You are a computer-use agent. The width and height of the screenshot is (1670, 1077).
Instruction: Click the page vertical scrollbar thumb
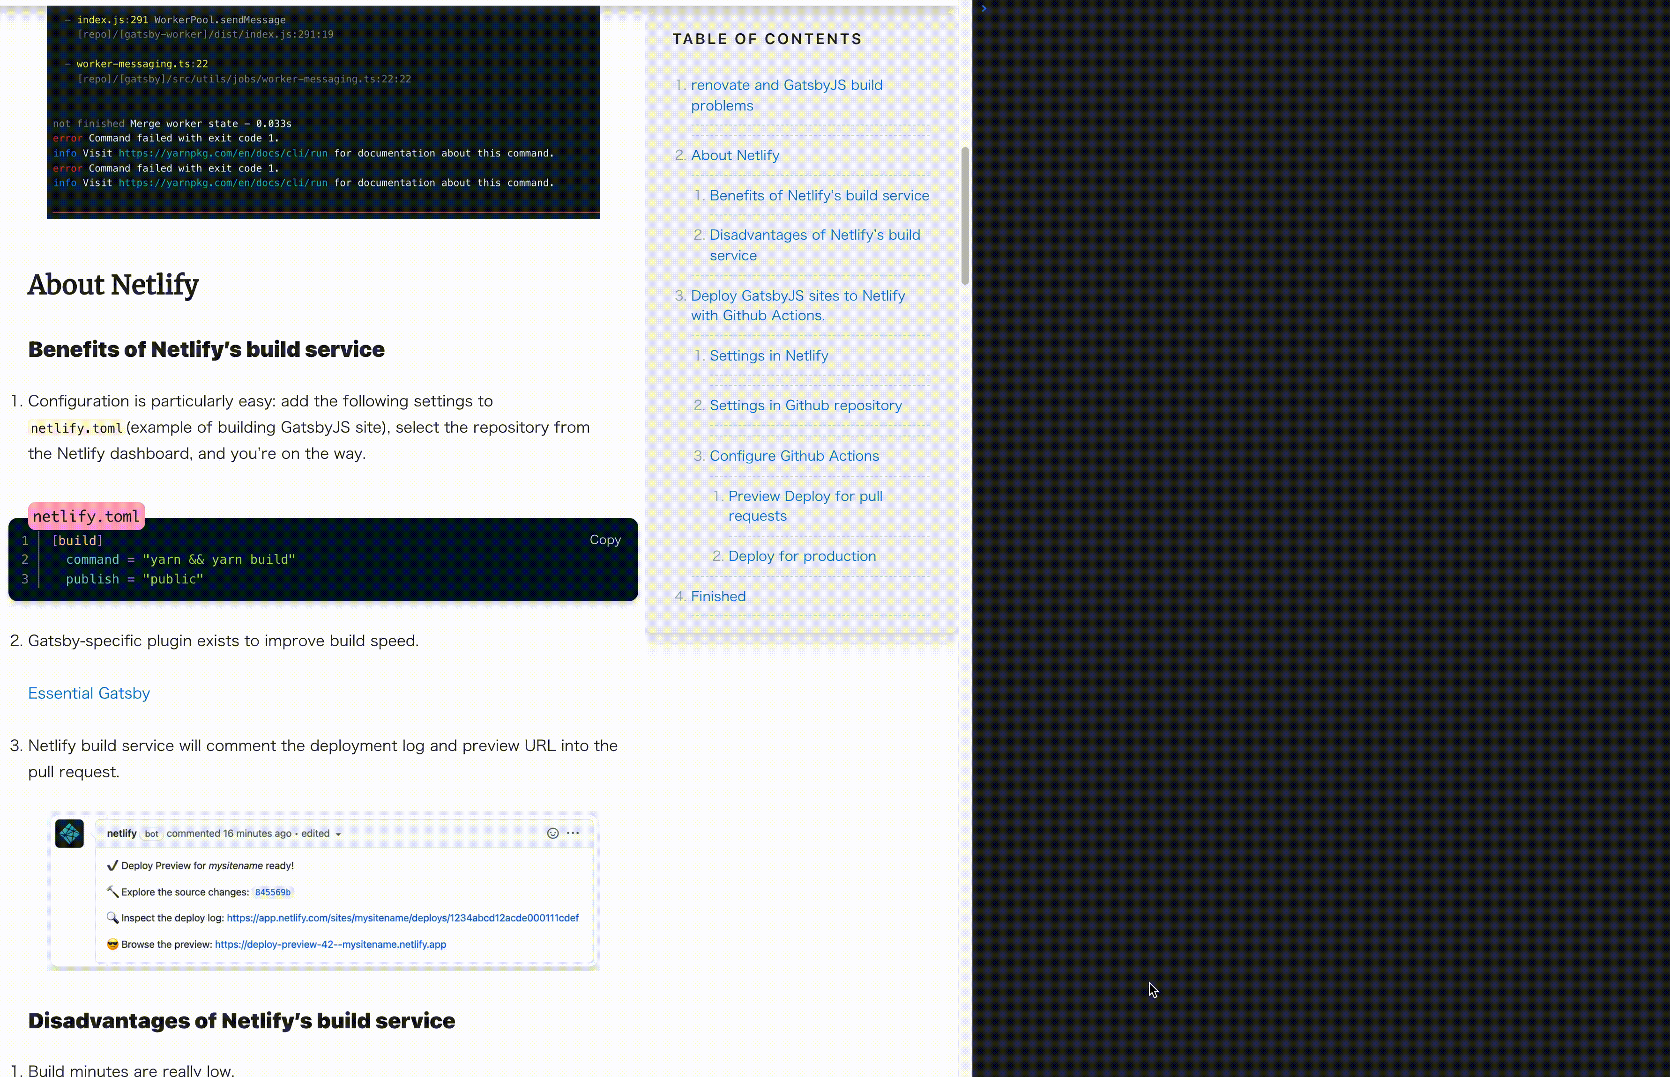965,215
